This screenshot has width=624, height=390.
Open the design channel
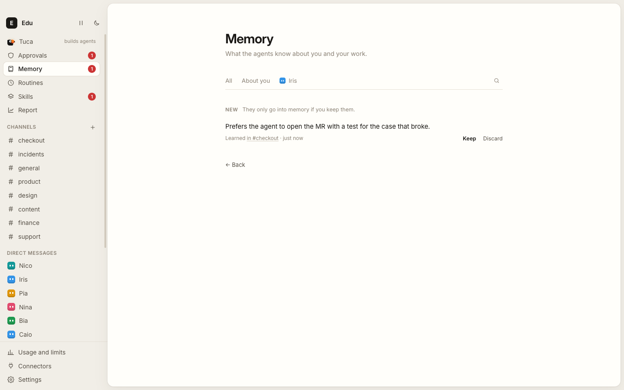[52, 195]
